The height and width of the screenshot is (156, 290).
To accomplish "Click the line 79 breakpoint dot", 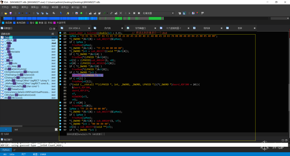I will click(60, 75).
